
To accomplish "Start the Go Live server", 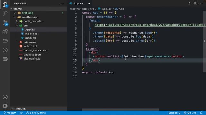I will pyautogui.click(x=190, y=113).
